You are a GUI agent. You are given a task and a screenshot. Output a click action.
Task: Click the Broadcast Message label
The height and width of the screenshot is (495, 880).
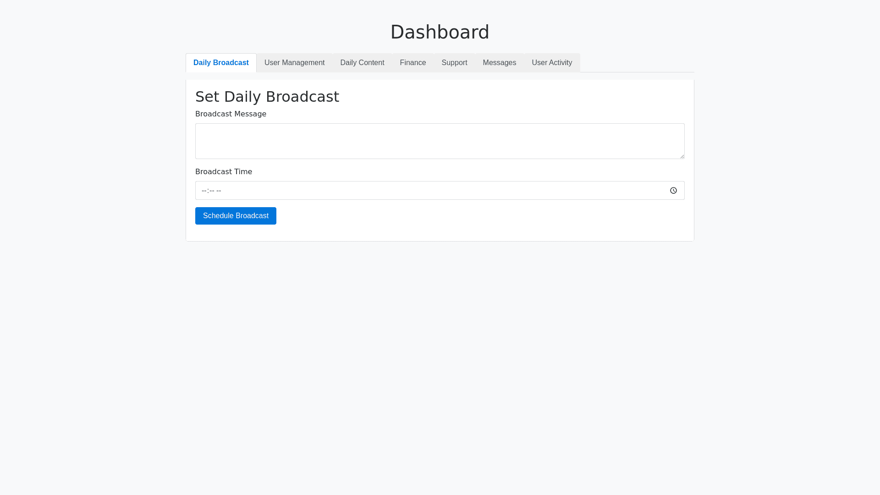231,114
